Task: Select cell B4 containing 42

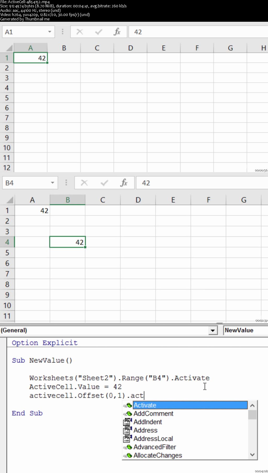Action: 68,242
